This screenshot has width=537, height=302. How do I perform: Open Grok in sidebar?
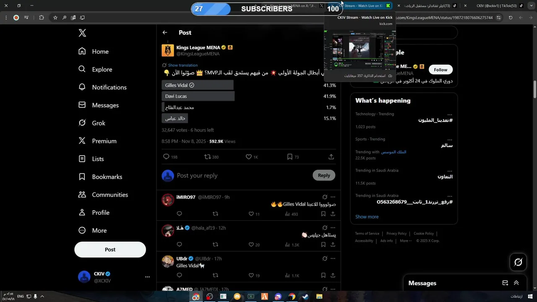[x=92, y=123]
